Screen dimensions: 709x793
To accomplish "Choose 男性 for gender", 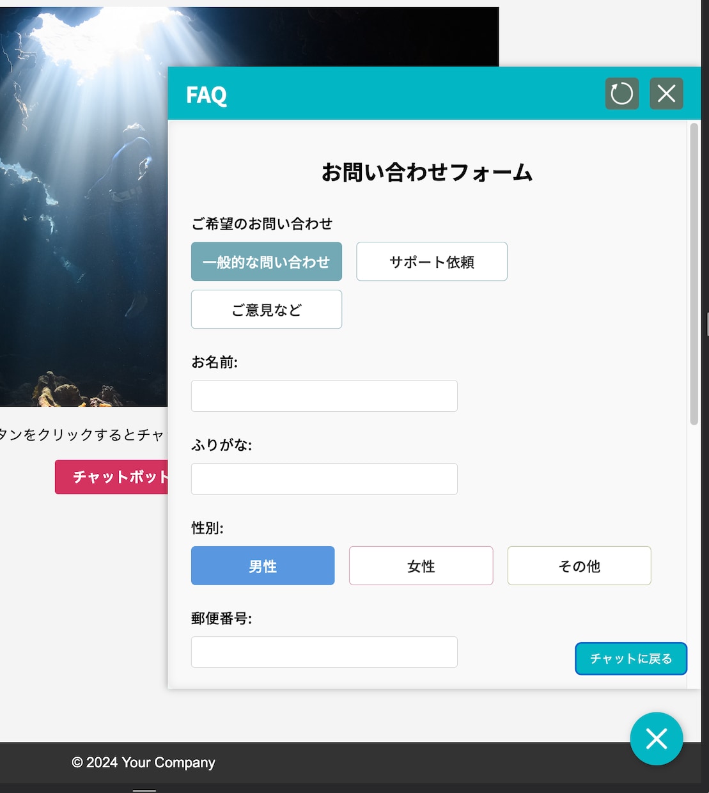I will [263, 565].
